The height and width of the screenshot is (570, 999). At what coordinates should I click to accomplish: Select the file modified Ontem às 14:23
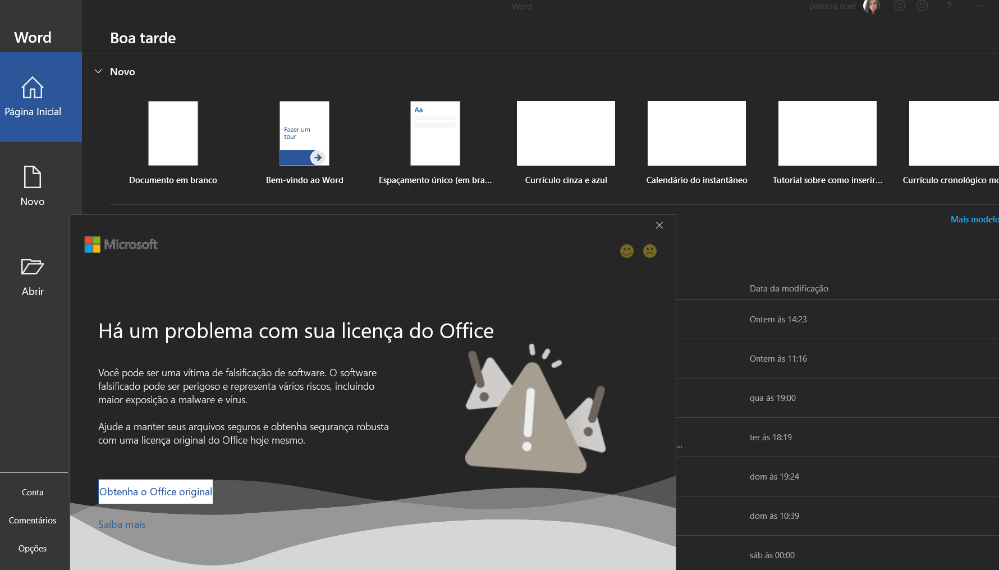837,320
